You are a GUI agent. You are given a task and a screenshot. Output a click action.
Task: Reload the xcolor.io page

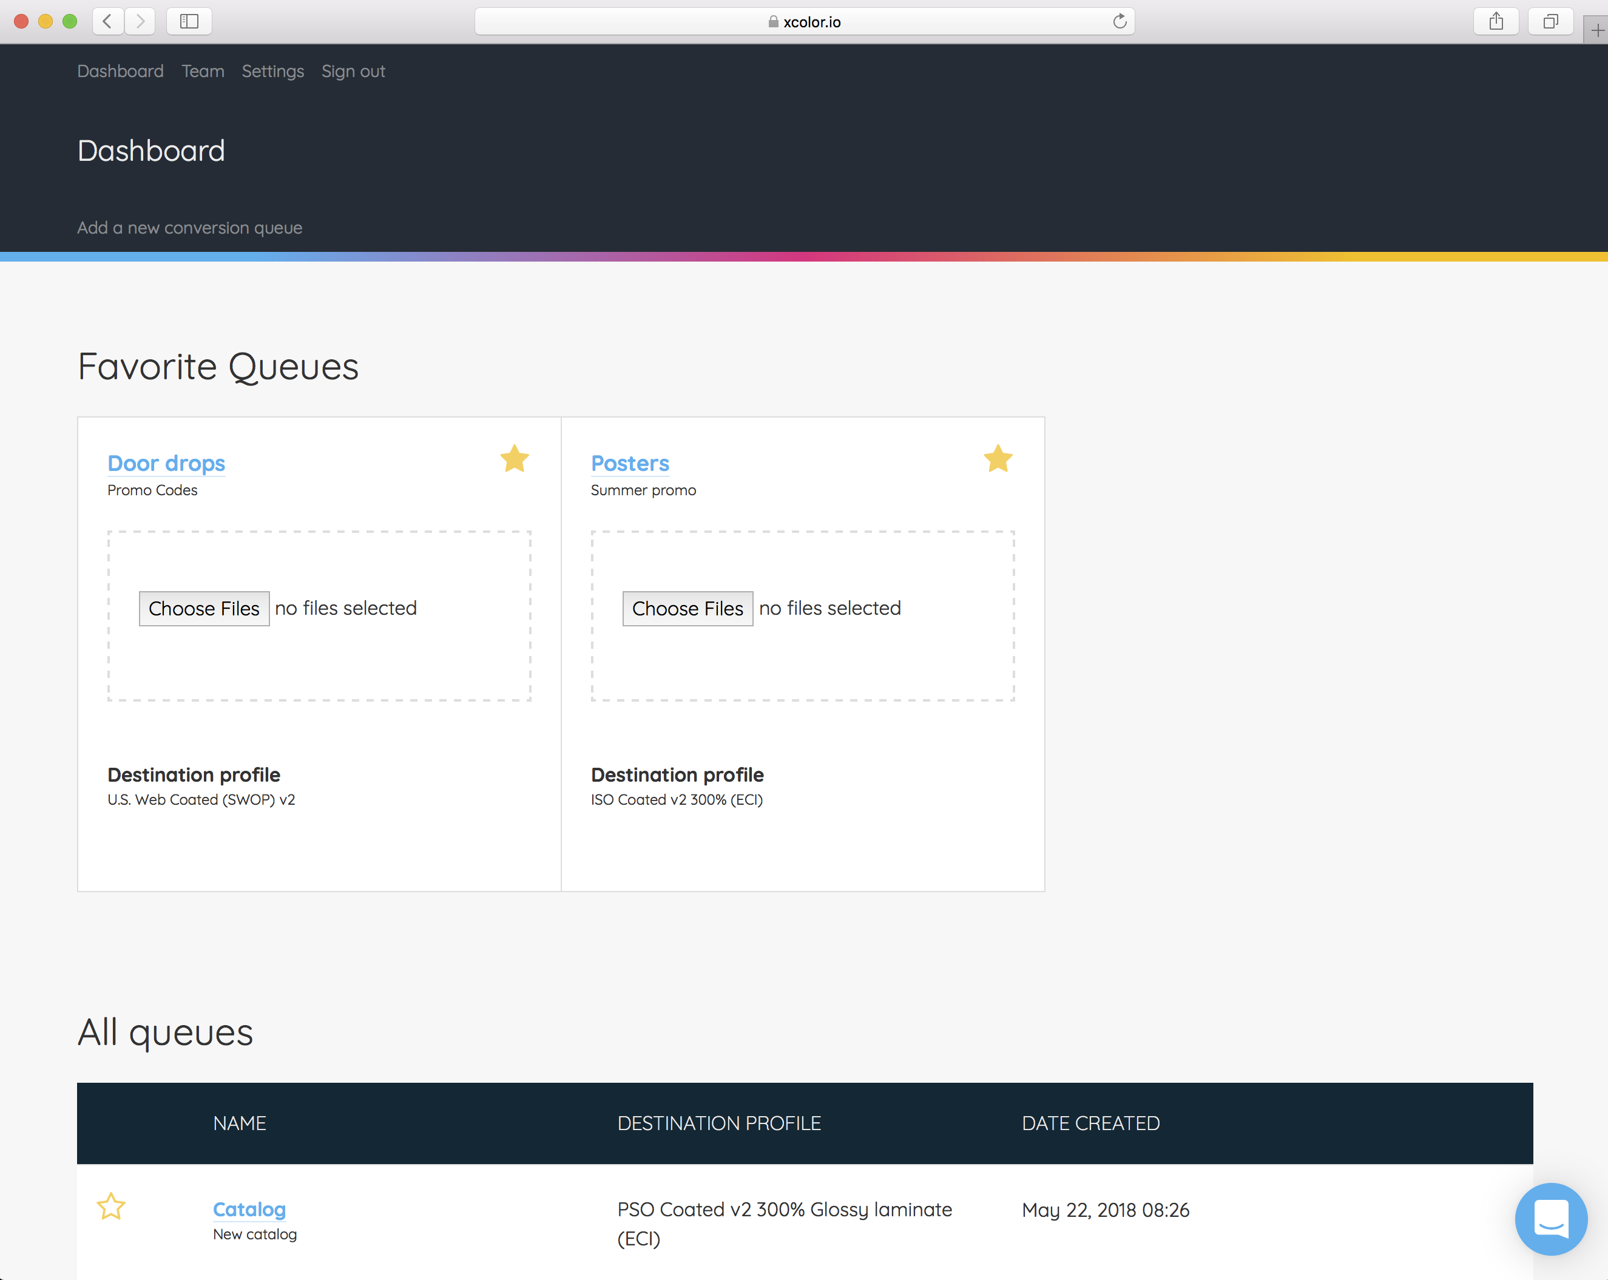pyautogui.click(x=1119, y=21)
